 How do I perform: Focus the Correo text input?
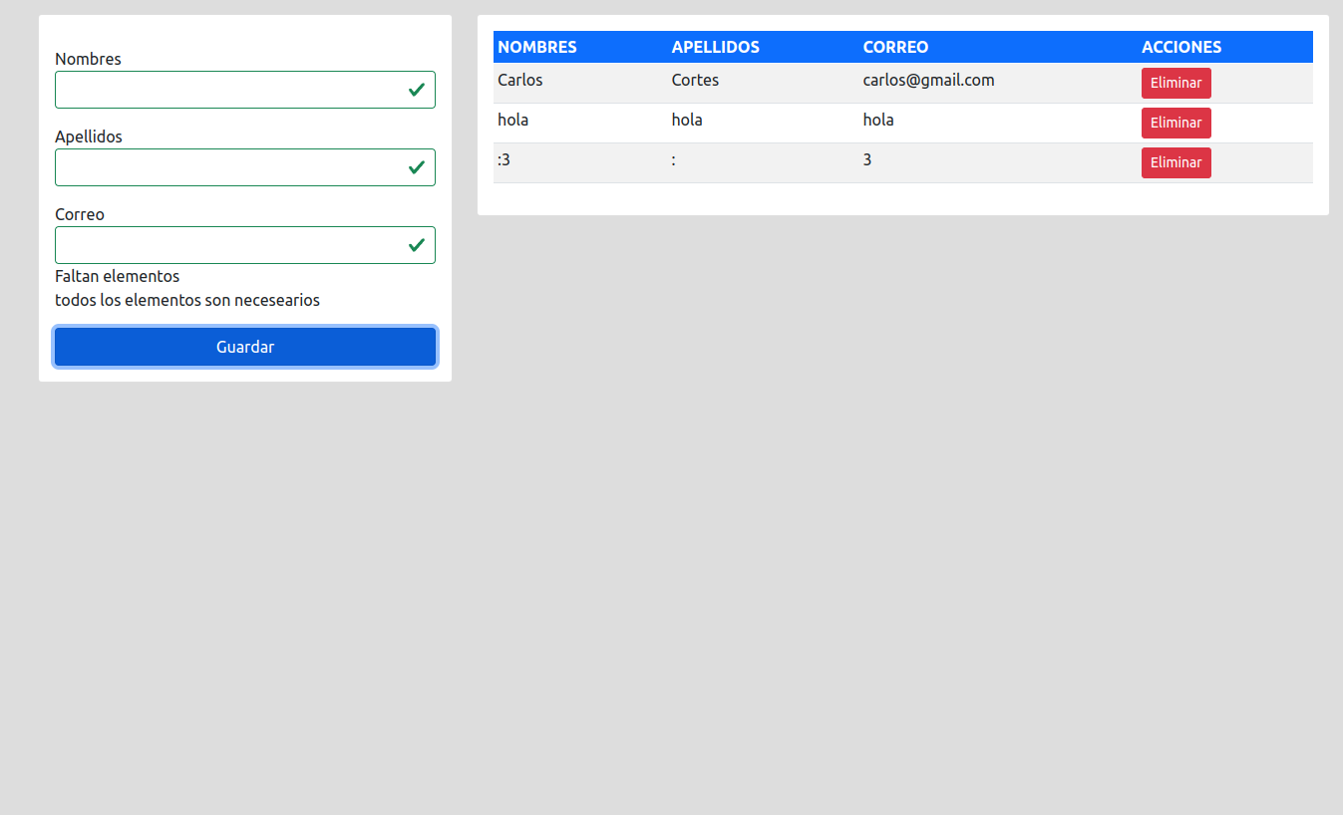click(229, 245)
